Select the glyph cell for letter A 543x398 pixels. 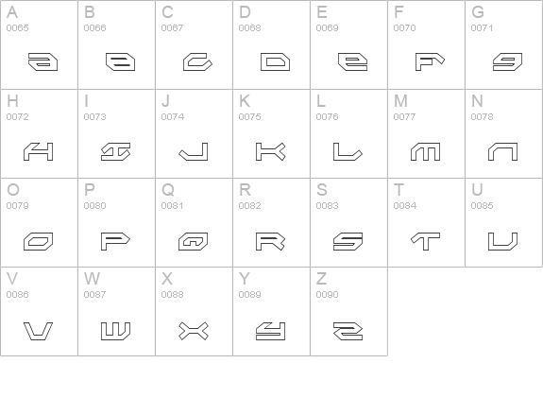(39, 44)
